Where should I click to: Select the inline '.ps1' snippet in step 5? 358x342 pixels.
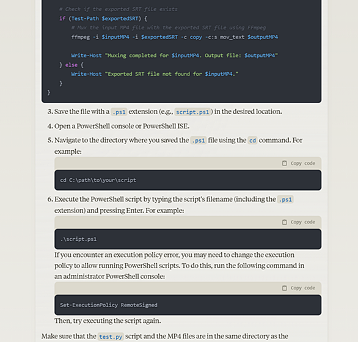coord(199,140)
